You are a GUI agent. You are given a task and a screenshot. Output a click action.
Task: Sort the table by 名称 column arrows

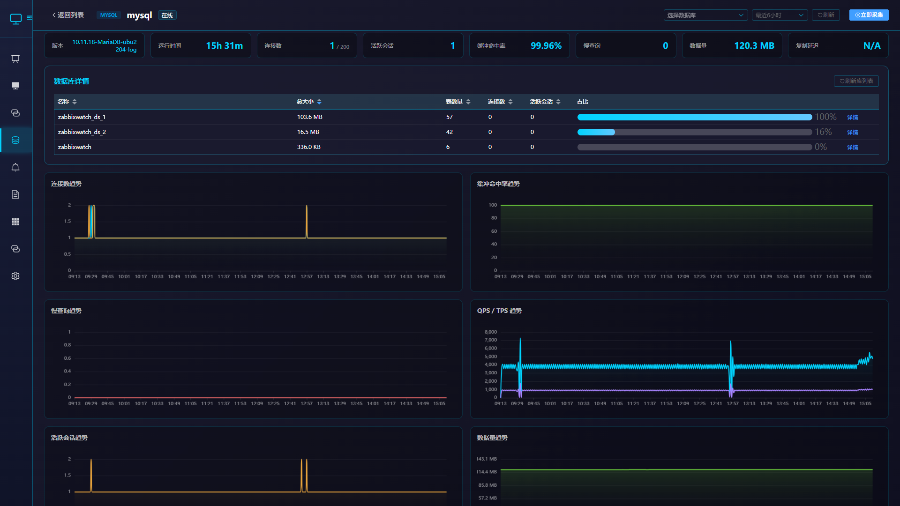[75, 102]
